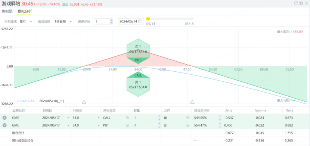
Task: Switch to the 期权链 tab
Action: pyautogui.click(x=7, y=11)
